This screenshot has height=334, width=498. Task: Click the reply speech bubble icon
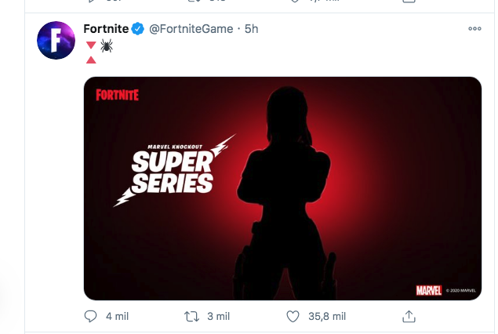(x=90, y=316)
